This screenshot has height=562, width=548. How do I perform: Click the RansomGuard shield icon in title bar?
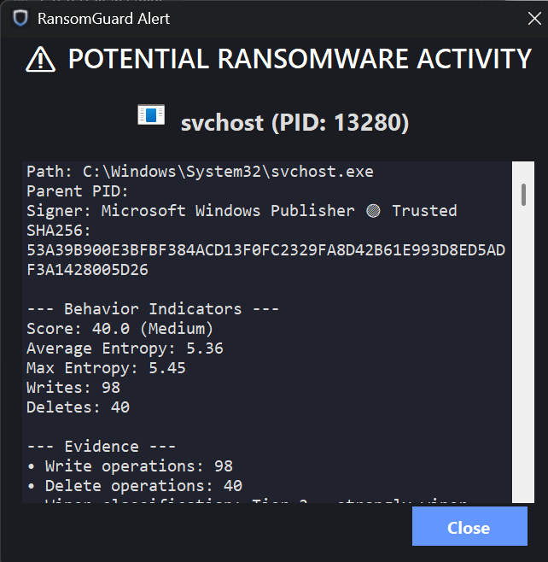(20, 18)
